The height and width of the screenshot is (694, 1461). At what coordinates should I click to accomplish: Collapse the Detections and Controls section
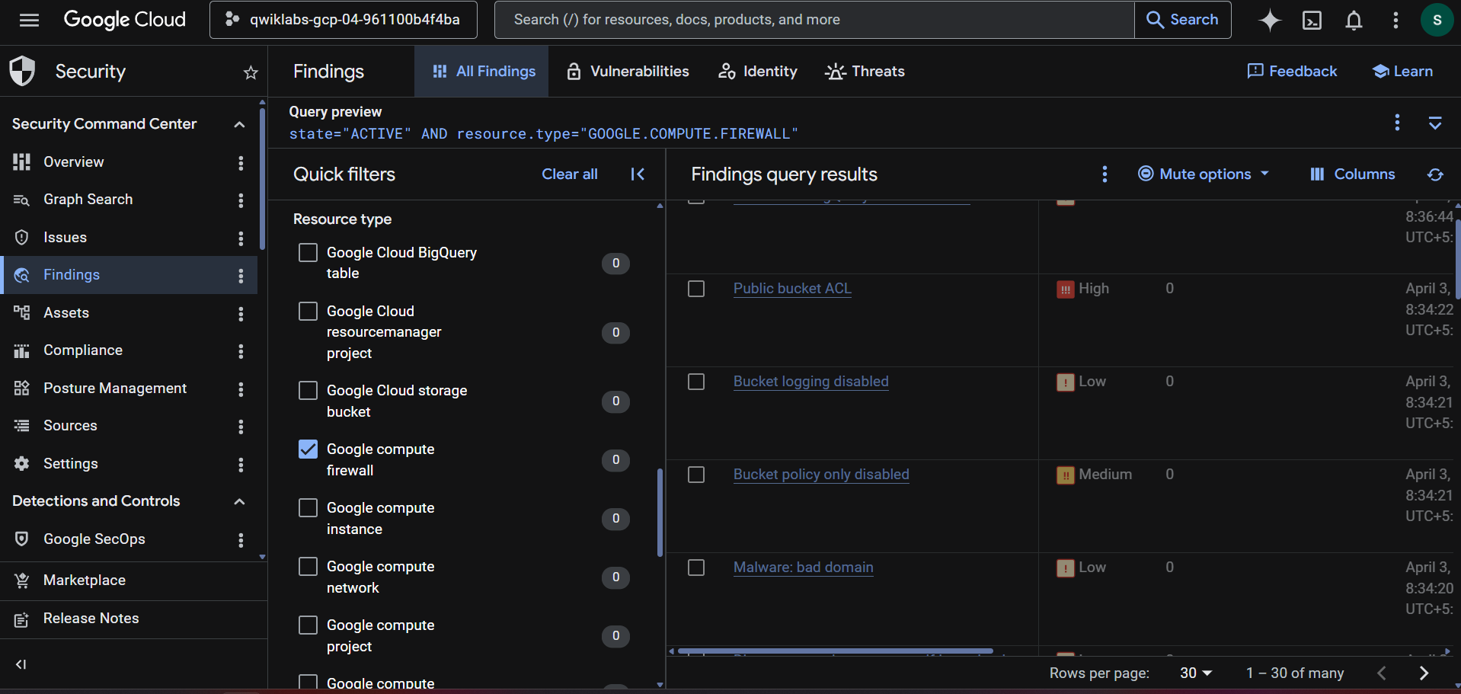[239, 501]
